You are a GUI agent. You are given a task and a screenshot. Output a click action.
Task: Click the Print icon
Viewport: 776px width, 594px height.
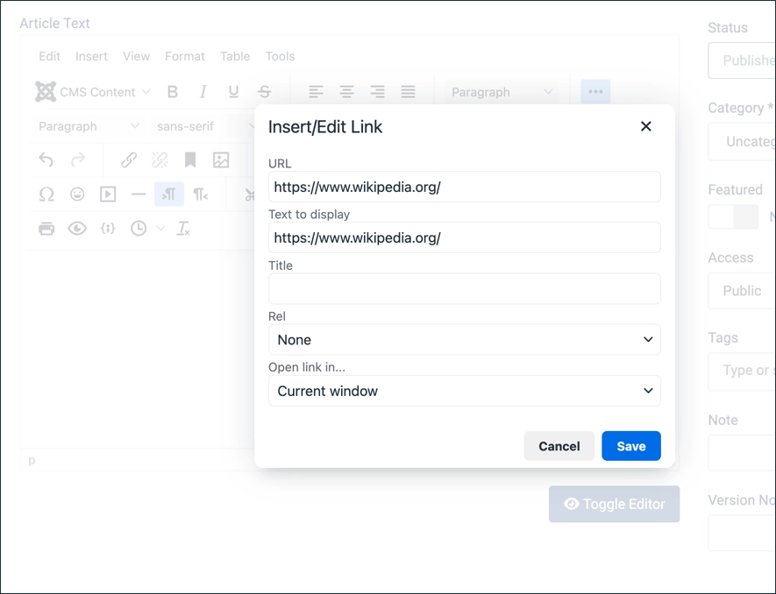pos(46,228)
